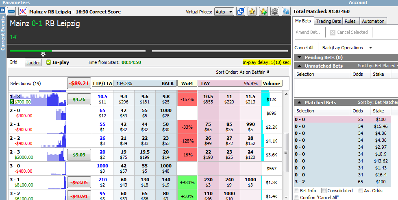Click the grid vertical scrollbar thumb
The width and height of the screenshot is (398, 200).
(x=286, y=152)
